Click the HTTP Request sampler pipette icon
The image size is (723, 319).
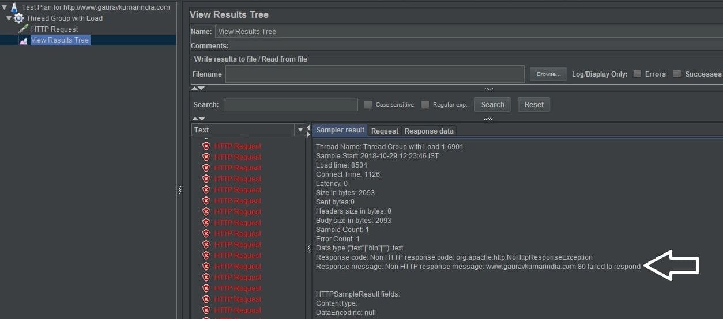(x=23, y=29)
